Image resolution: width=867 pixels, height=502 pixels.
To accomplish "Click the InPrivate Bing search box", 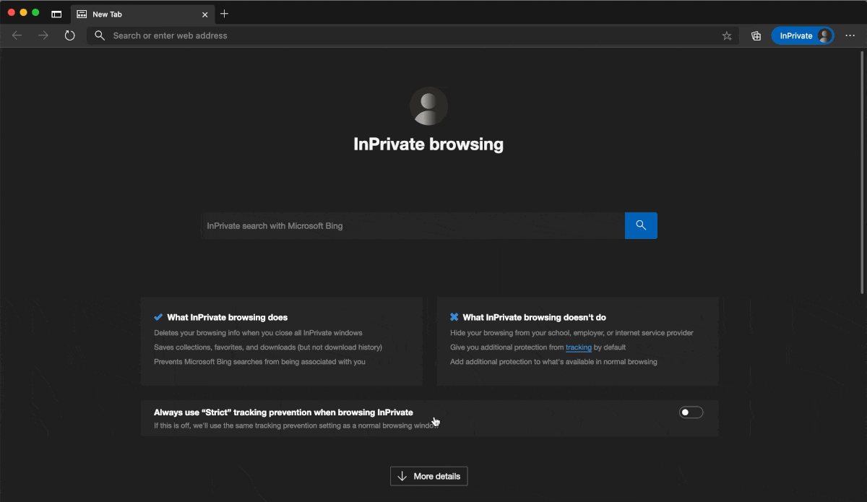I will [x=413, y=225].
